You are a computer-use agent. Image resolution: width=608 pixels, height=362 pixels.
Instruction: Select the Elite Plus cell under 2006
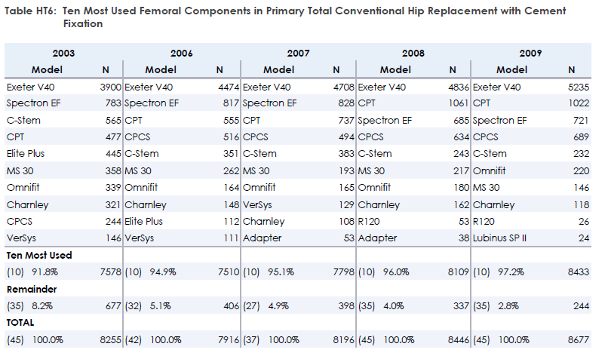[144, 221]
